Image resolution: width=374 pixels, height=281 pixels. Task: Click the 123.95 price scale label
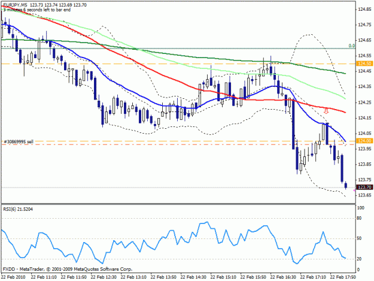[x=364, y=149]
